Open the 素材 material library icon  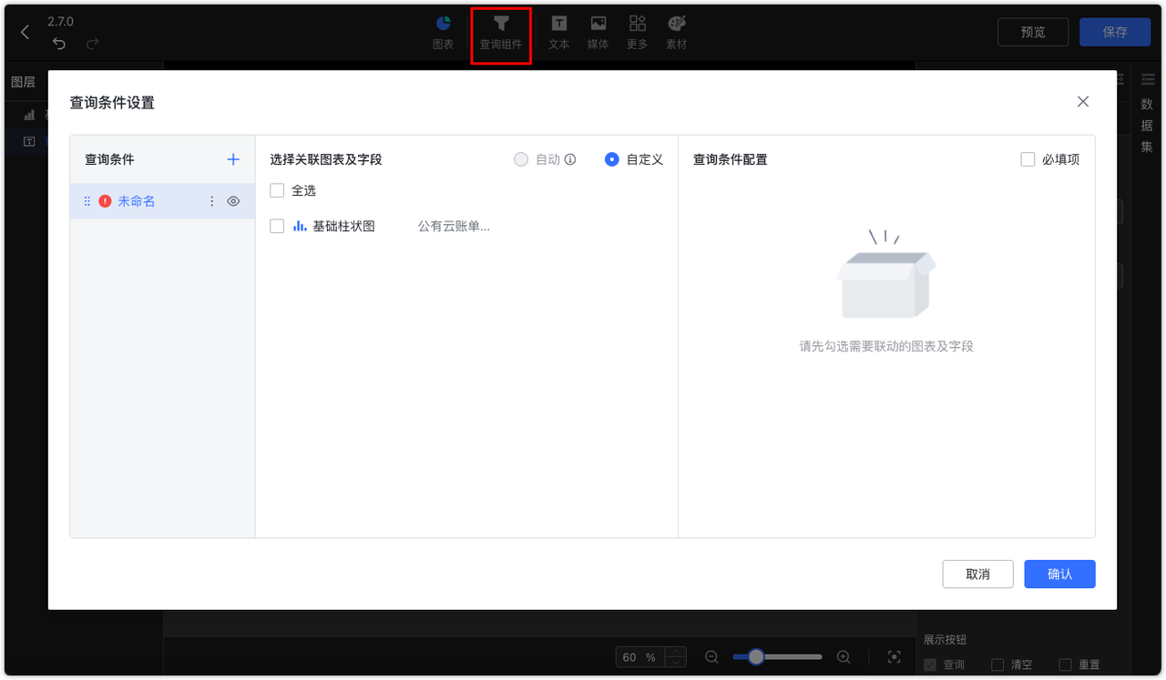(x=676, y=32)
